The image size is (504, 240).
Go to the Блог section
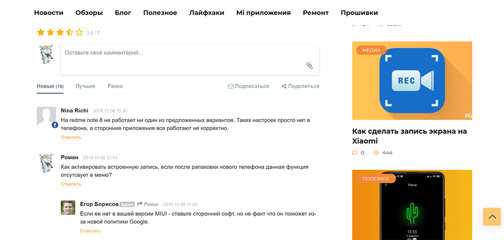click(123, 13)
